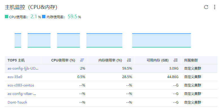Toggle the blue 内存使用率 legend swatch
Screen dimensions: 220x112
point(44,17)
